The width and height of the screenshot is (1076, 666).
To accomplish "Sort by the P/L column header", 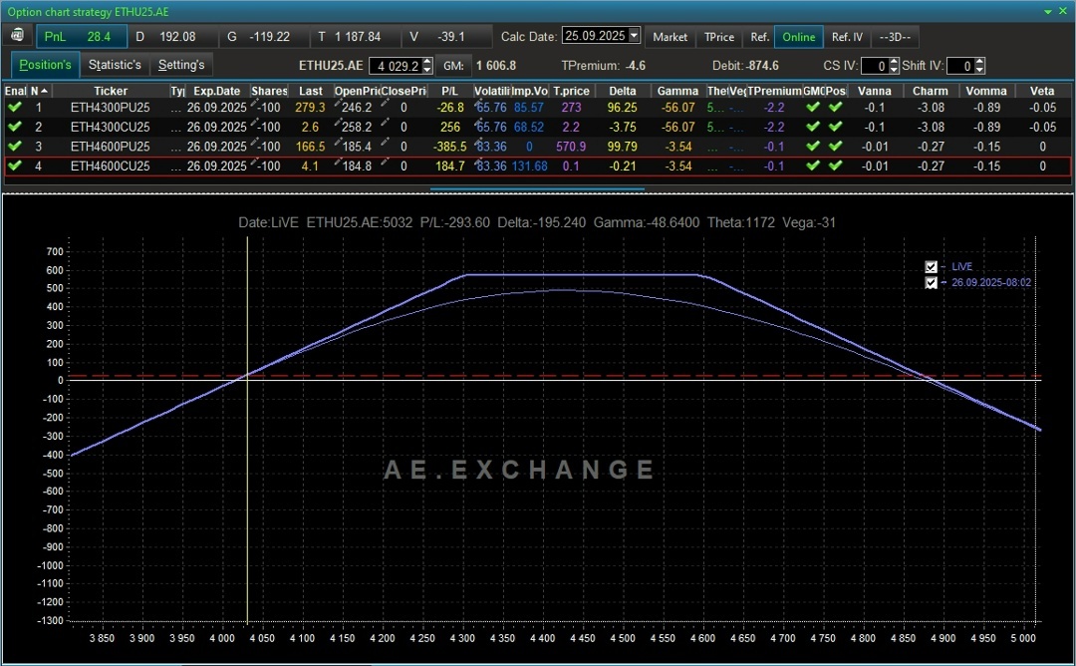I will (449, 91).
